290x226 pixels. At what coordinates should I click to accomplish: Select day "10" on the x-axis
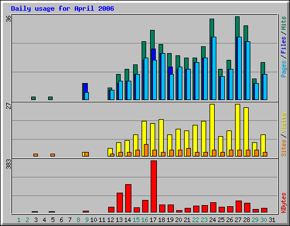93,220
